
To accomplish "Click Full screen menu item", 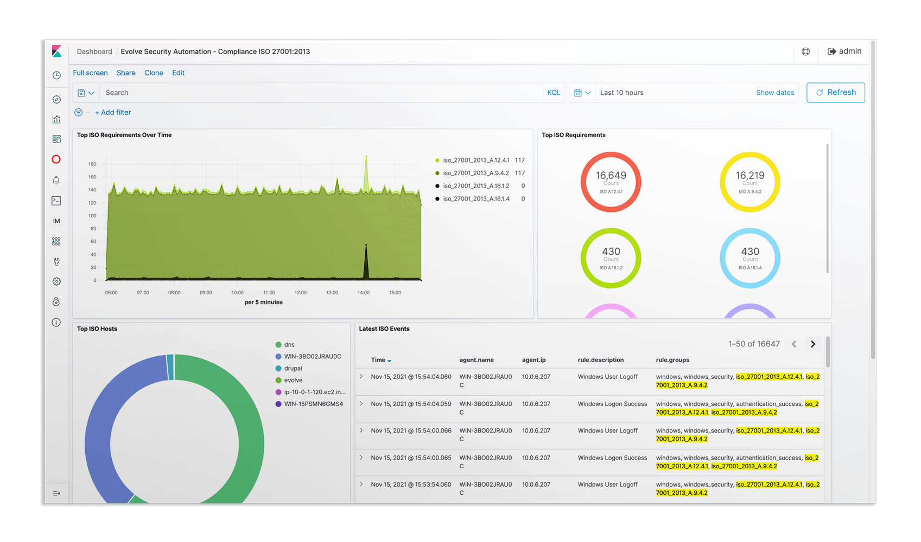I will (x=90, y=73).
